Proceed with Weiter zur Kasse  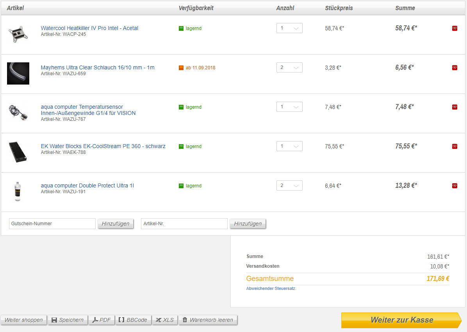(401, 320)
